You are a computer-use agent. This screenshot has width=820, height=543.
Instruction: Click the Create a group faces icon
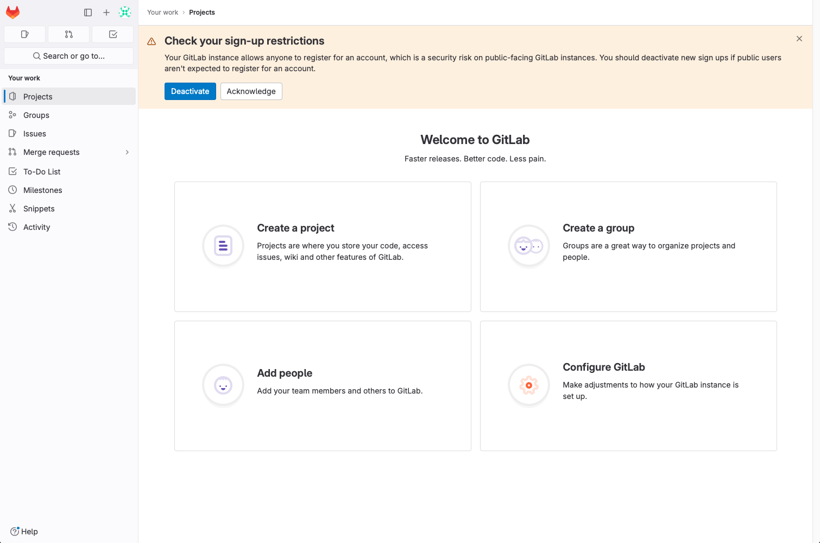[529, 246]
